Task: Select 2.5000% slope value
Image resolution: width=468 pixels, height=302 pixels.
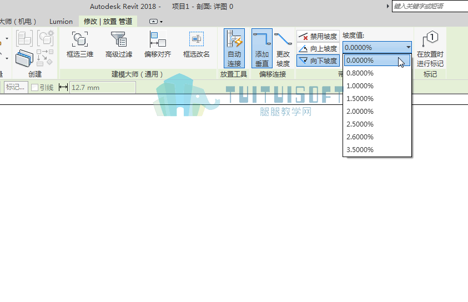Action: [378, 124]
